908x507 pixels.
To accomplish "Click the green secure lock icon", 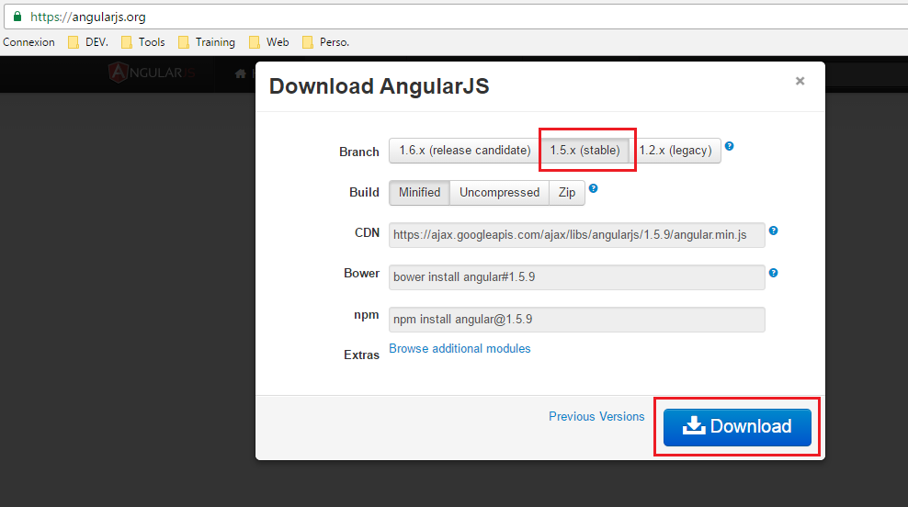I will (x=17, y=17).
